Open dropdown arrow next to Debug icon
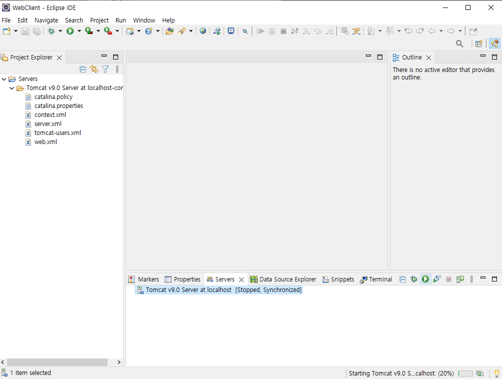502x379 pixels. pos(60,31)
